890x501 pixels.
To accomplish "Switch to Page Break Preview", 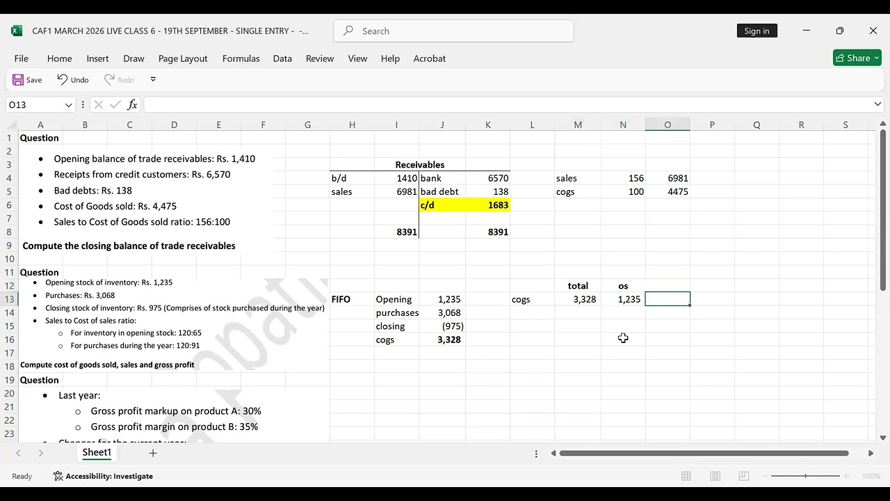I will (x=743, y=476).
